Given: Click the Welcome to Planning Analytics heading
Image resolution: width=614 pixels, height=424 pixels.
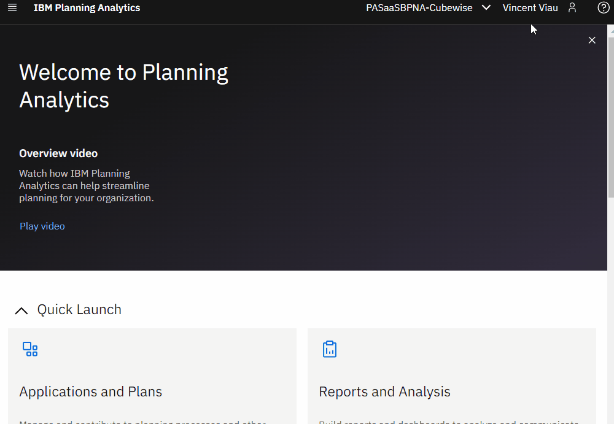Looking at the screenshot, I should coord(123,86).
